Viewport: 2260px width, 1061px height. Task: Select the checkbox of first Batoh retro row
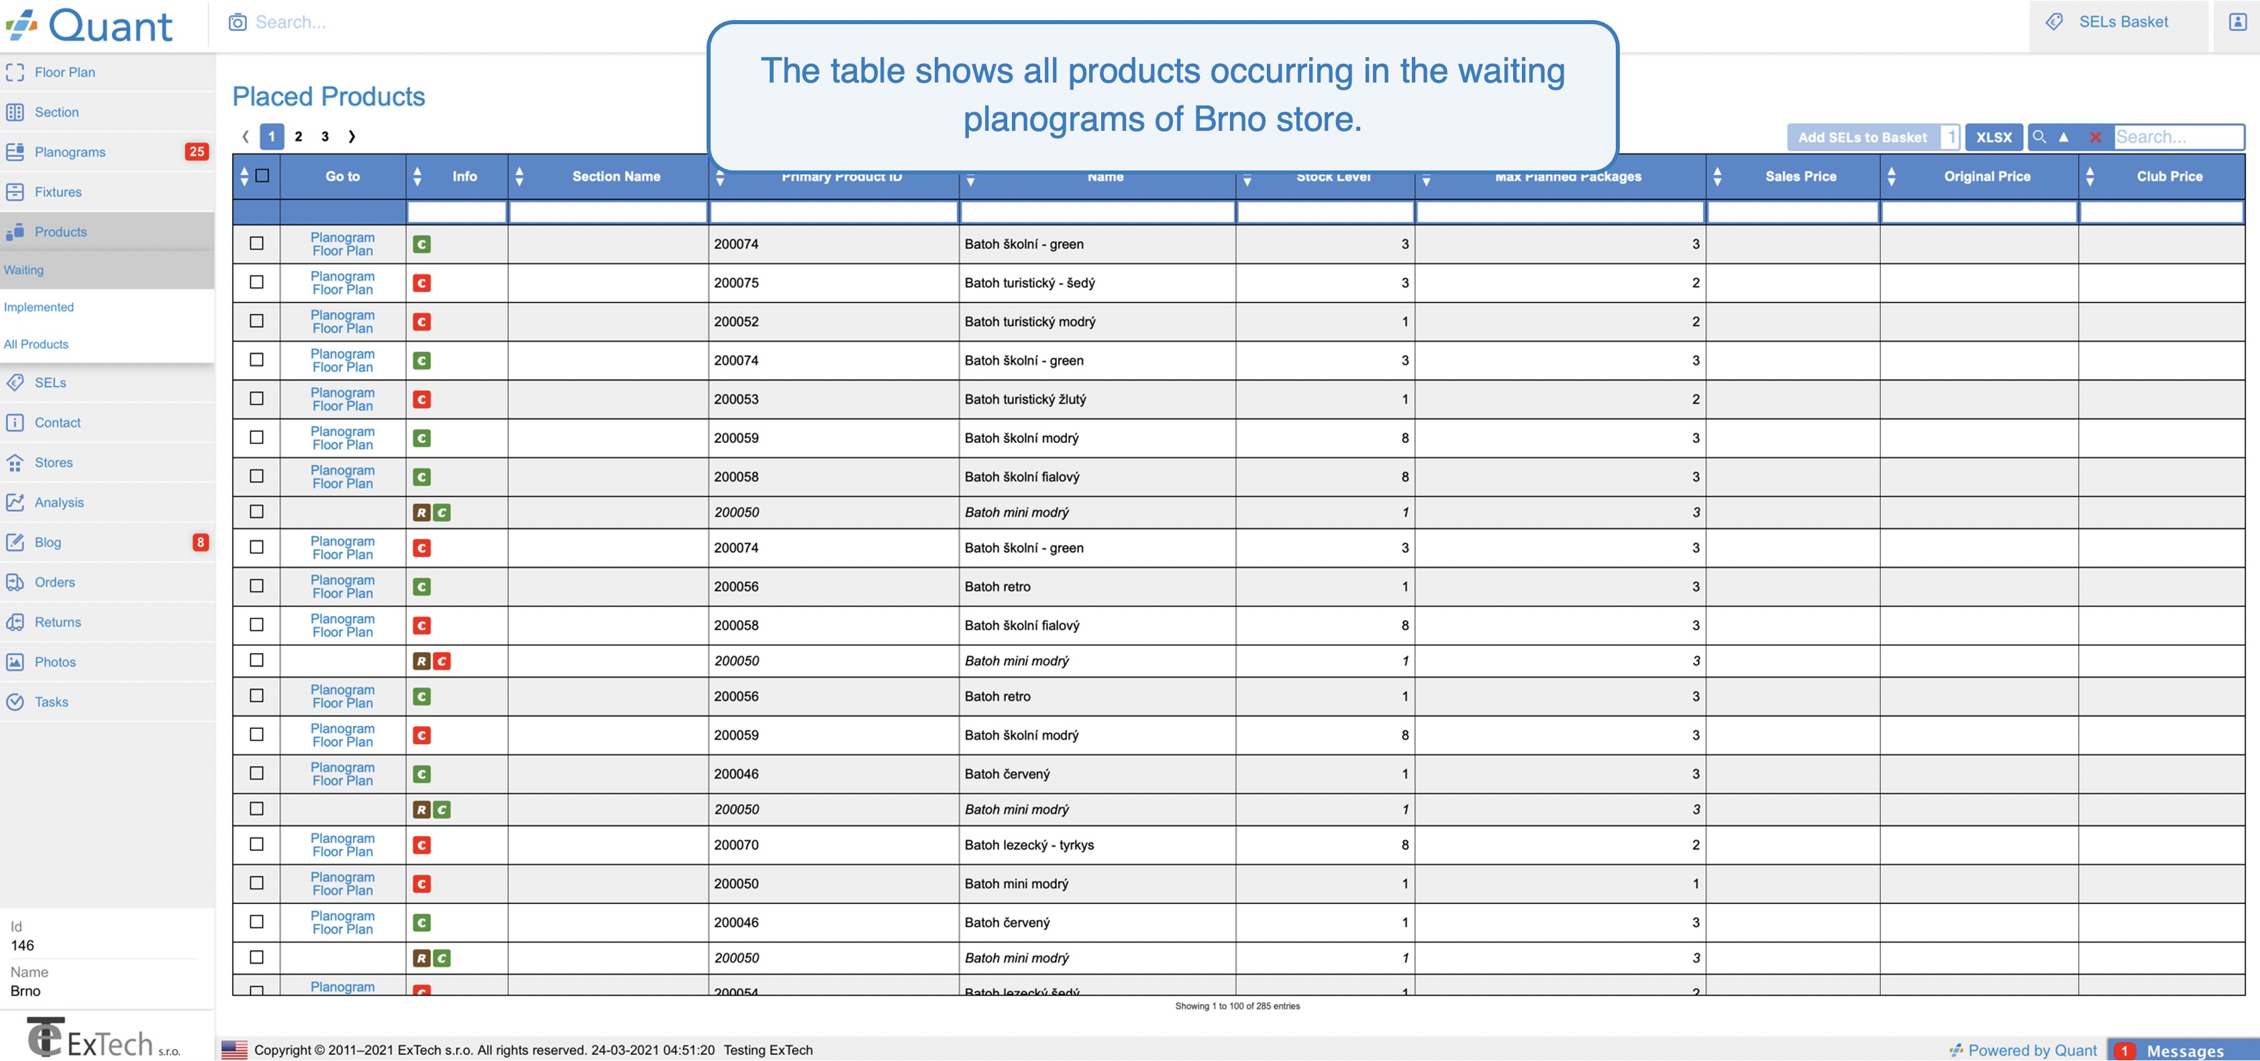tap(256, 585)
